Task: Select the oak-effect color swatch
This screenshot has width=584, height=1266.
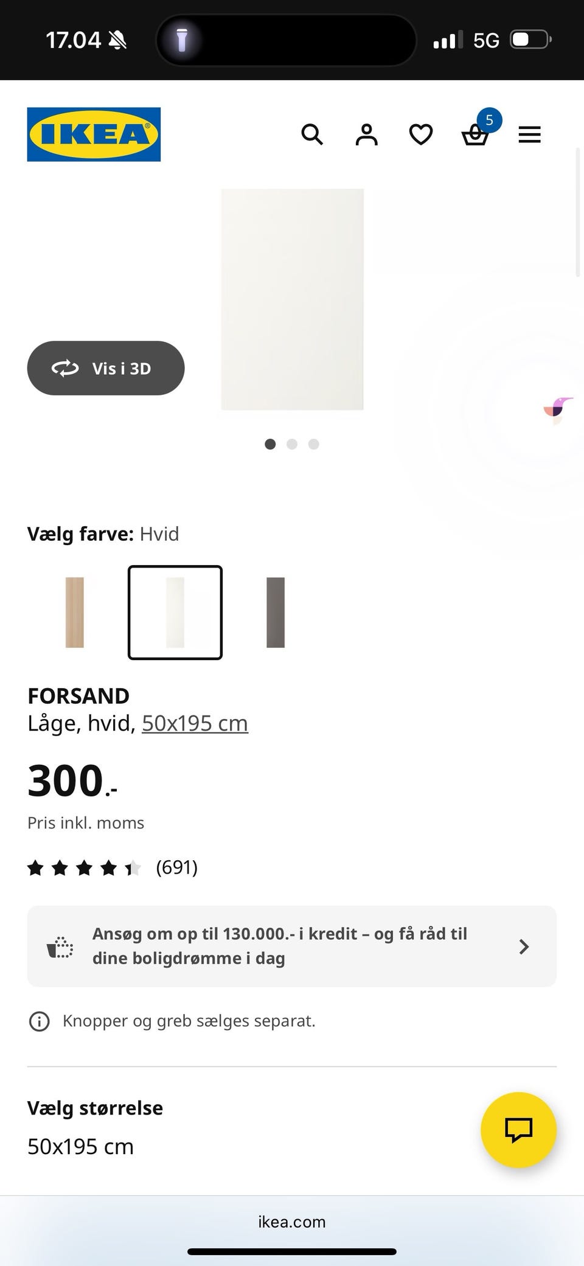Action: [75, 612]
